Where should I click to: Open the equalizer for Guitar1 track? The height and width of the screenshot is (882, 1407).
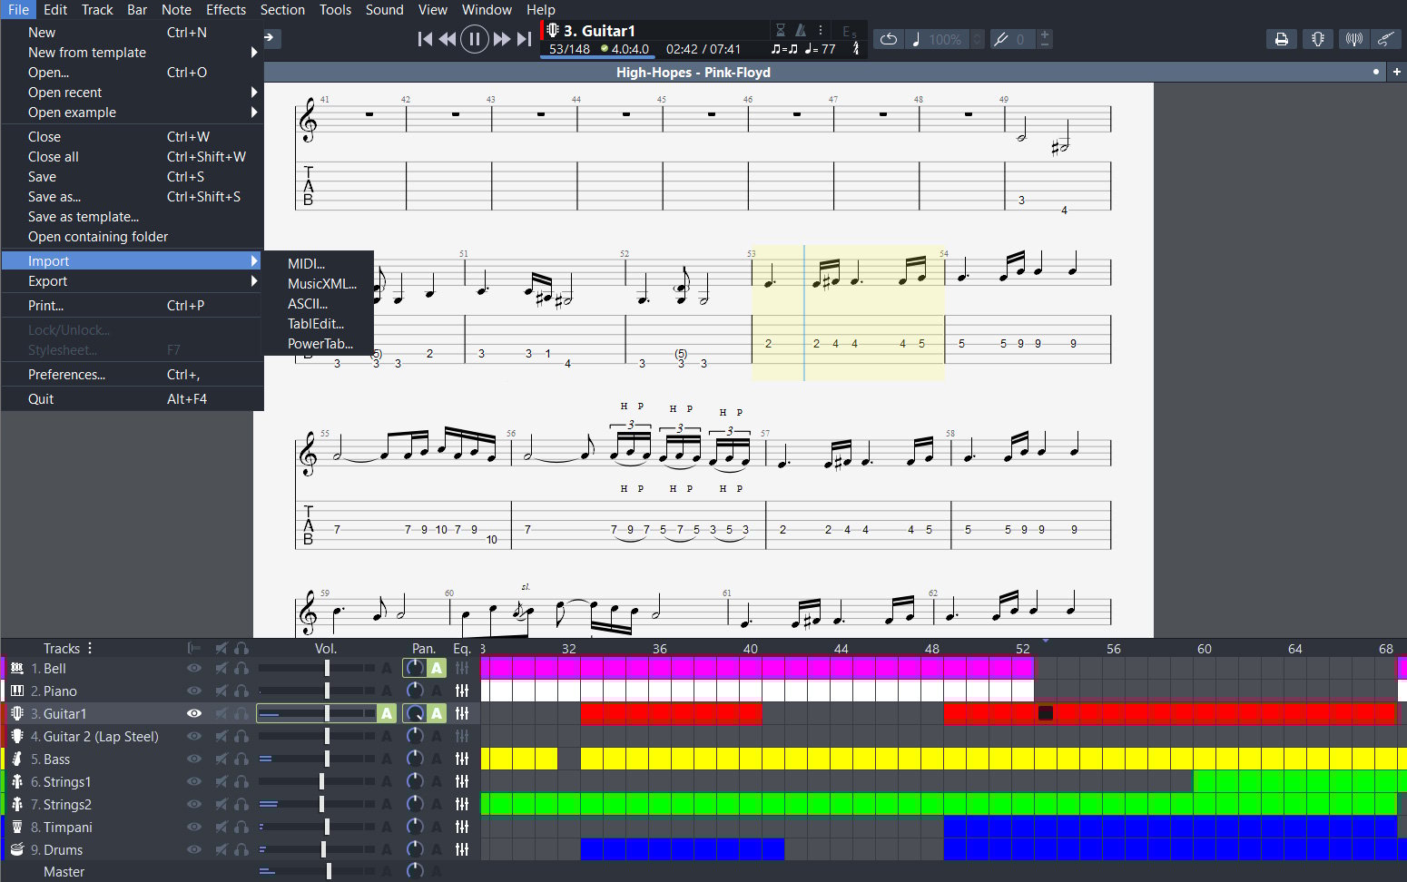coord(462,713)
